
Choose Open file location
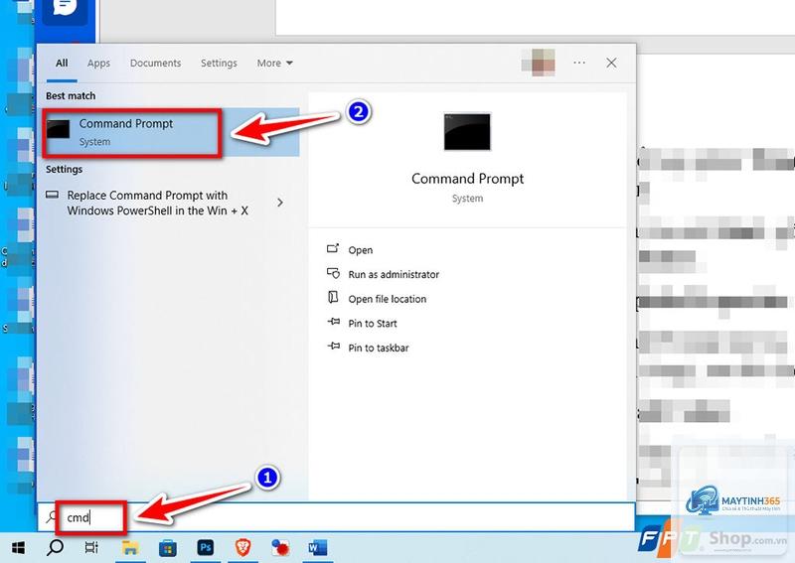(387, 299)
